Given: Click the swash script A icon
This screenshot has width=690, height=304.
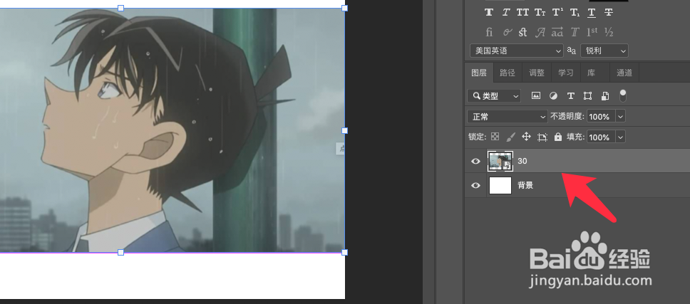Looking at the screenshot, I should (x=540, y=32).
